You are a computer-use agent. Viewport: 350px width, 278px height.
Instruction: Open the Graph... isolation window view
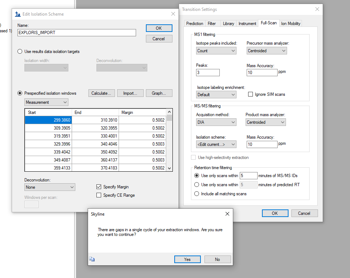159,93
